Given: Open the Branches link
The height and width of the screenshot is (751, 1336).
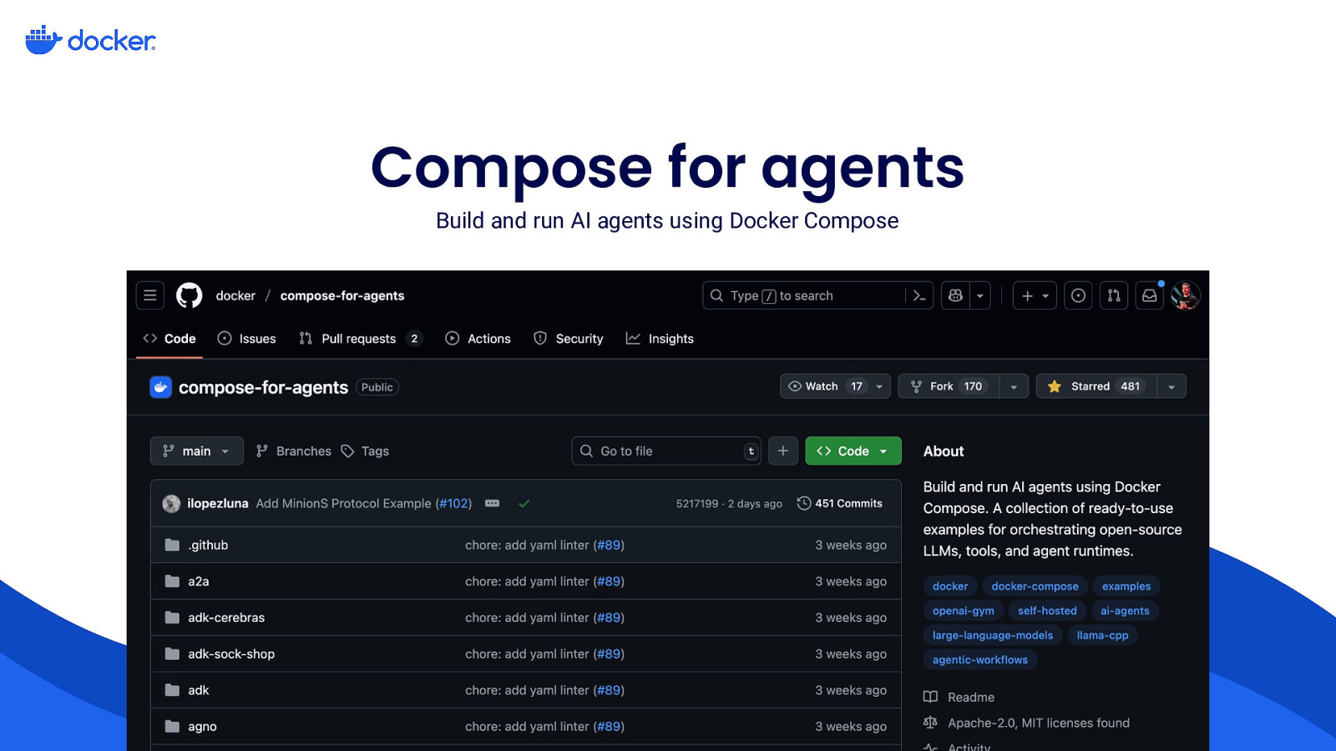Looking at the screenshot, I should (x=293, y=451).
